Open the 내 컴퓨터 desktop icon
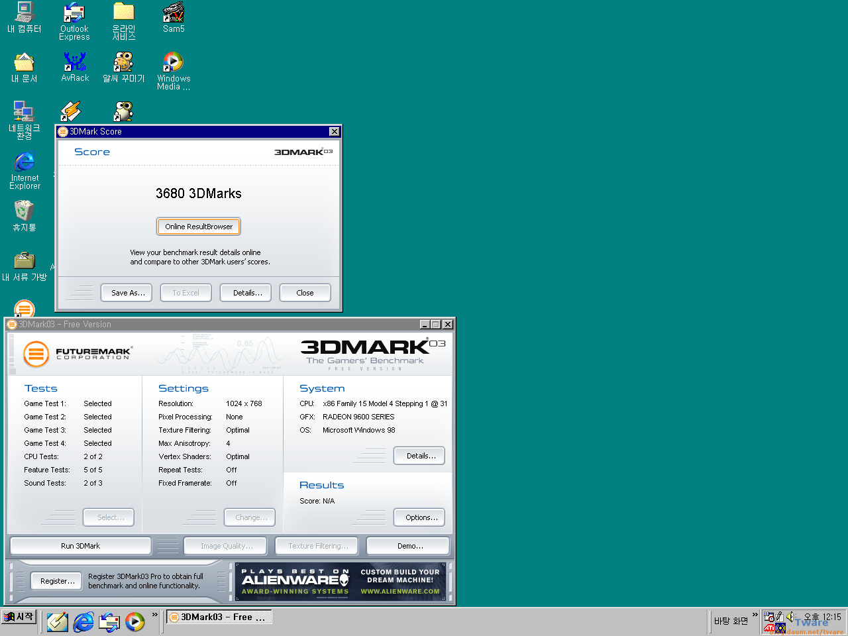Viewport: 848px width, 636px height. pos(25,18)
